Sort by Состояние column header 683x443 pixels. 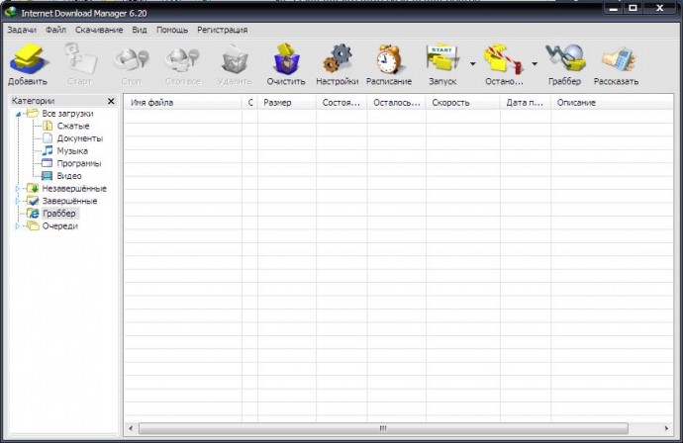point(341,103)
